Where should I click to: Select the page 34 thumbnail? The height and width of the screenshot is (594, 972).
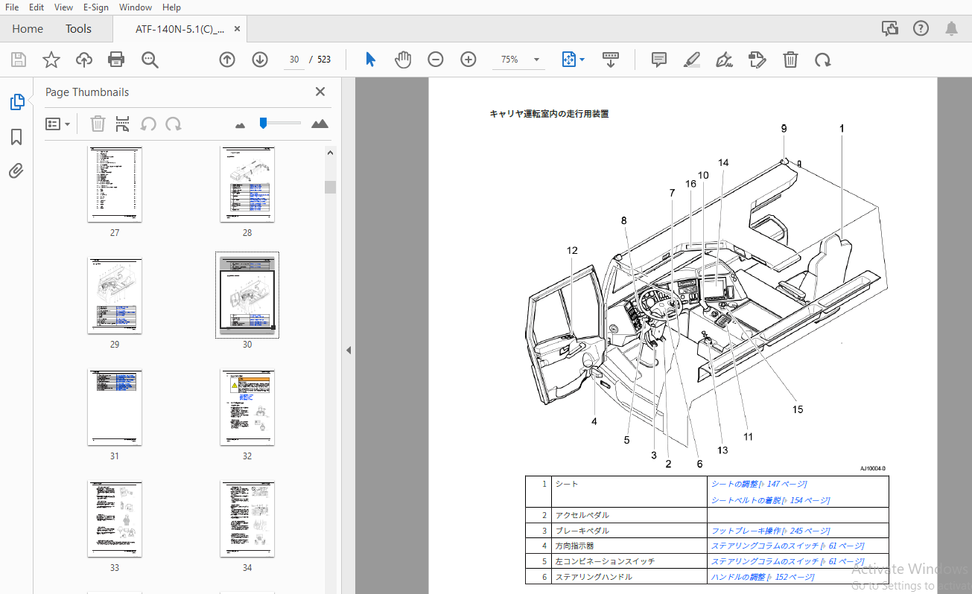pyautogui.click(x=247, y=520)
